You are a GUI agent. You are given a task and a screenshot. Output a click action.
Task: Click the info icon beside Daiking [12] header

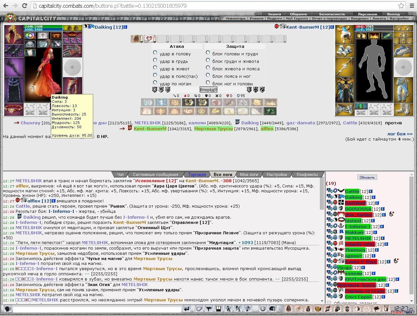[125, 27]
